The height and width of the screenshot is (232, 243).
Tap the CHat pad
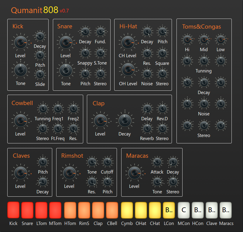[155, 210]
